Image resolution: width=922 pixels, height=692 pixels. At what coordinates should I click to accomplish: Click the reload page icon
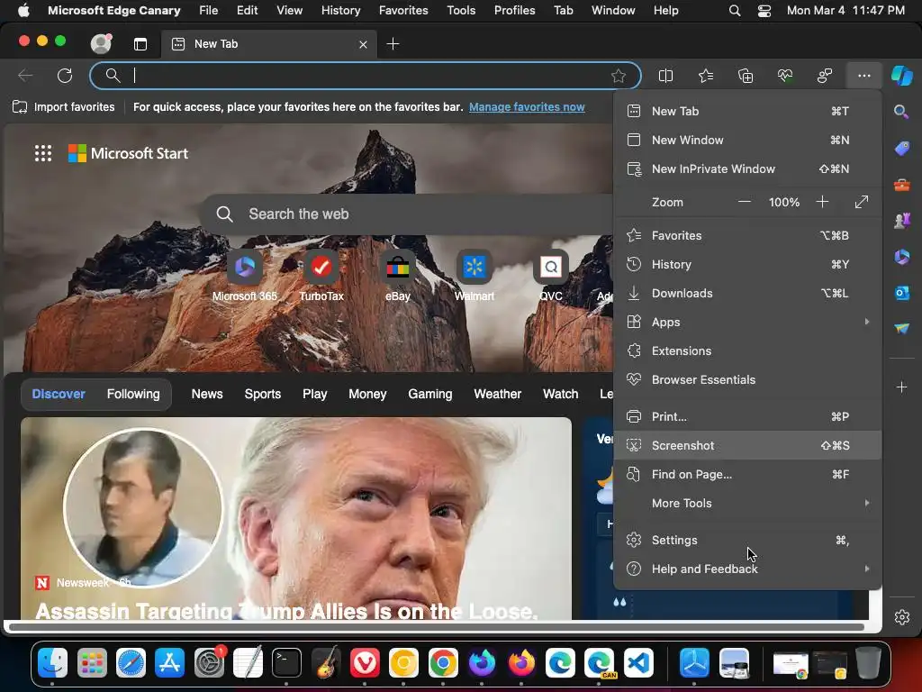(x=65, y=76)
